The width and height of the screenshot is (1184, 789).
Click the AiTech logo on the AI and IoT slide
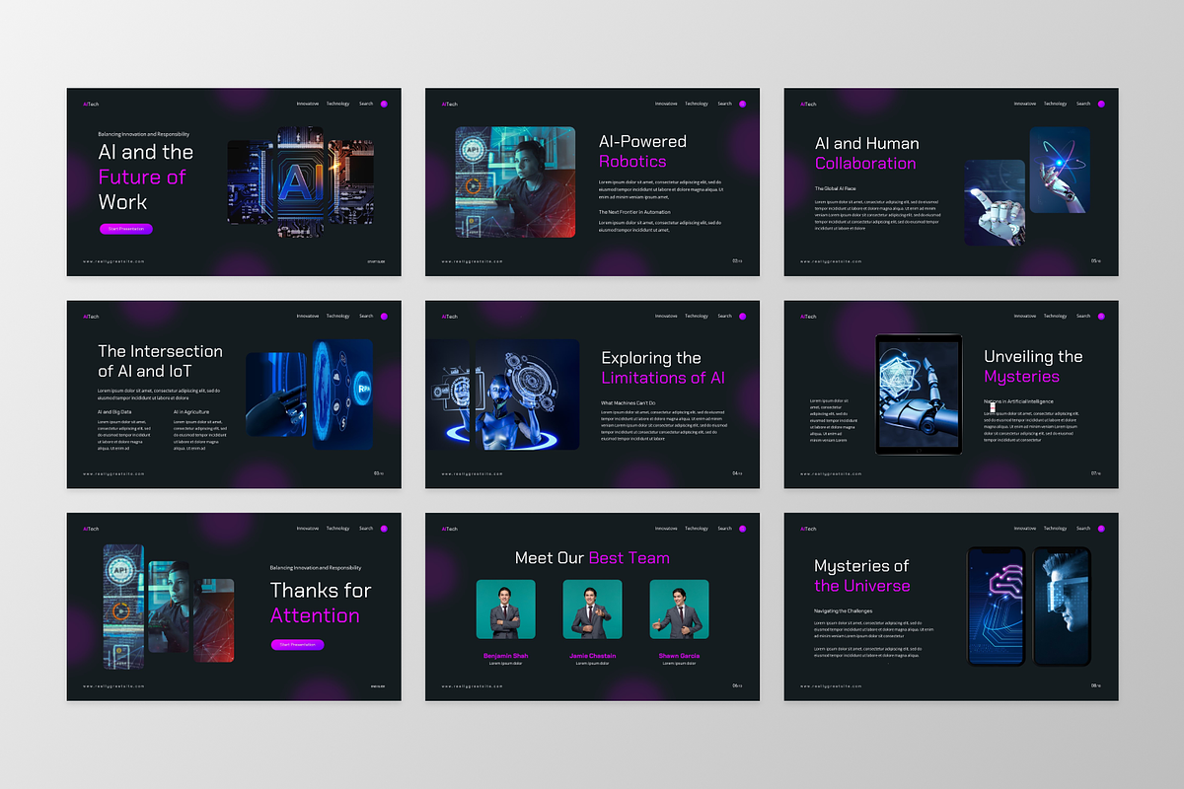(91, 316)
